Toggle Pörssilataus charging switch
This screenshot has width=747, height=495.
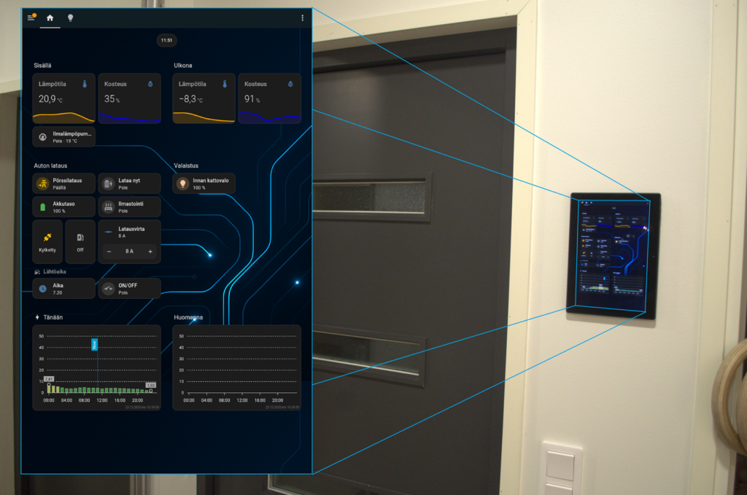click(43, 184)
